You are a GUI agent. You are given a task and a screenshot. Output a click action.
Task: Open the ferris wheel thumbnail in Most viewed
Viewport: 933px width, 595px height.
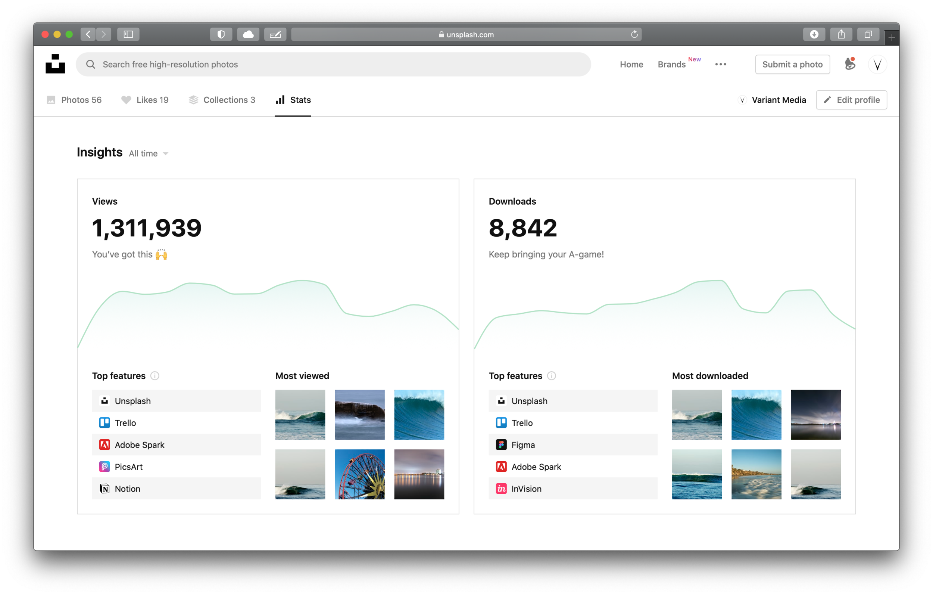[x=359, y=474]
